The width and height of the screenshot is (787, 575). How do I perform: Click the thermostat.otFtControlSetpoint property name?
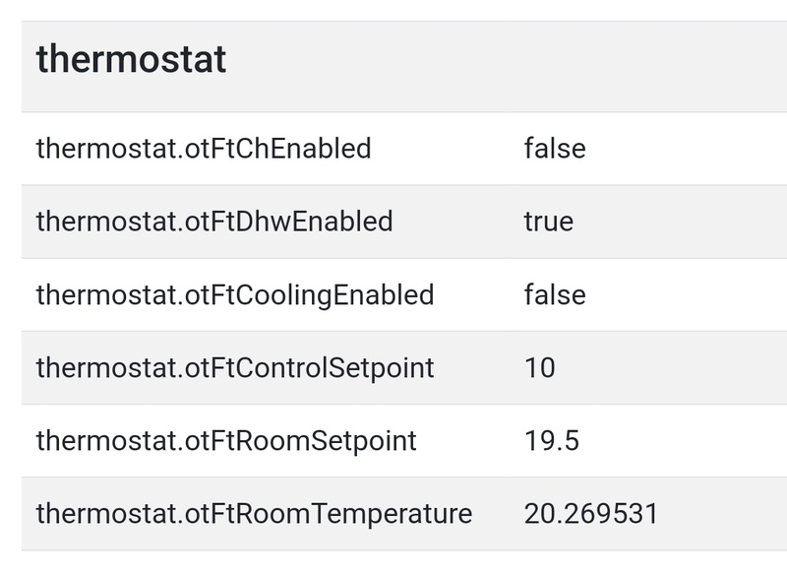(x=234, y=368)
